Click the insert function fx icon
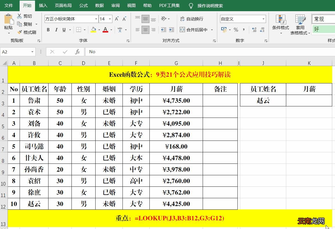 point(77,52)
